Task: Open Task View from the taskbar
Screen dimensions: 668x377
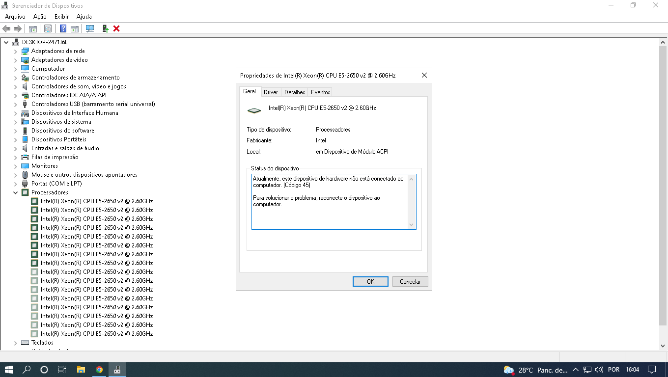Action: point(62,370)
